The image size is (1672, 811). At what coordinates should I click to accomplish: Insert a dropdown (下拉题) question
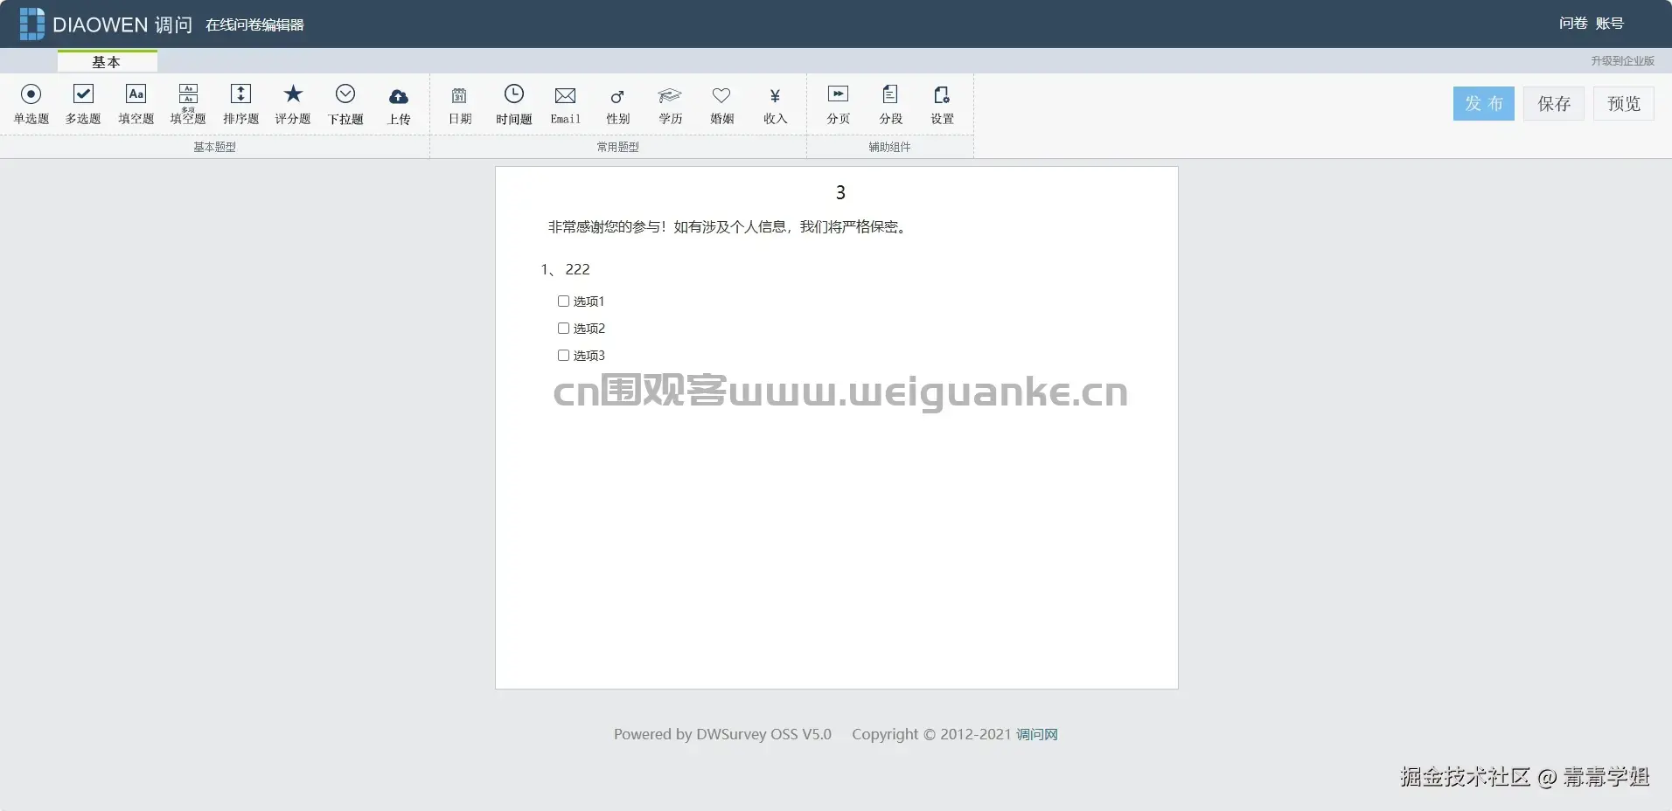pyautogui.click(x=345, y=104)
